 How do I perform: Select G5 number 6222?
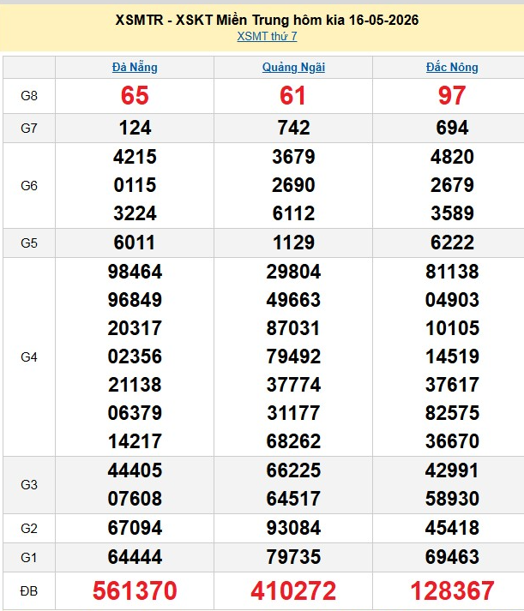click(452, 243)
